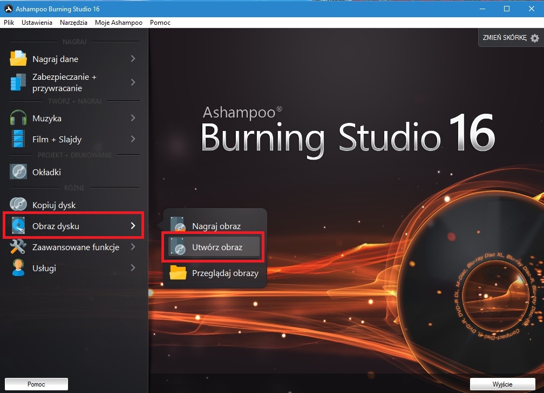
Task: Select the Film + Slajdy label
Action: click(57, 139)
